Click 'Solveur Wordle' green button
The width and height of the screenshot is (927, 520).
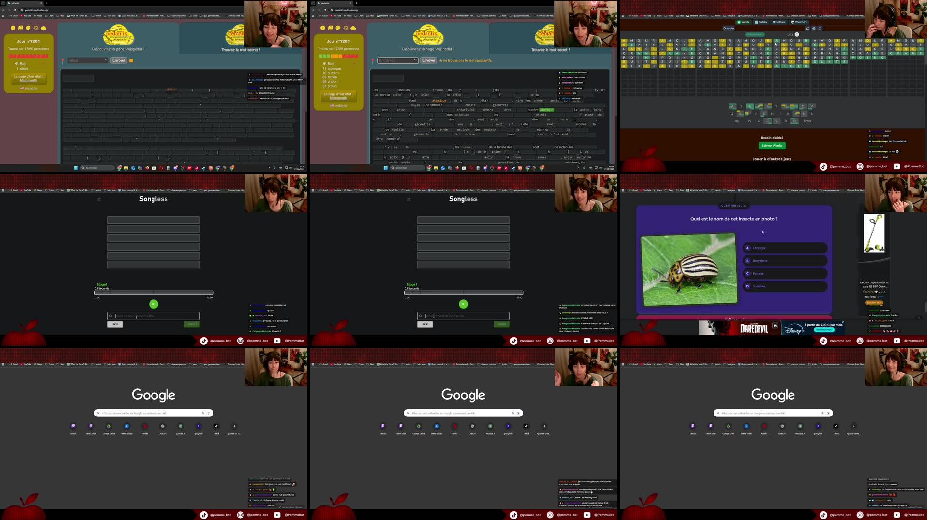(x=772, y=146)
